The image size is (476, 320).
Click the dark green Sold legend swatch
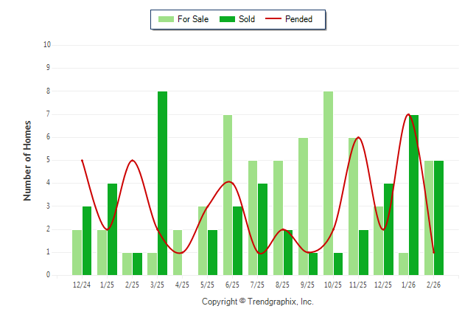(x=227, y=19)
